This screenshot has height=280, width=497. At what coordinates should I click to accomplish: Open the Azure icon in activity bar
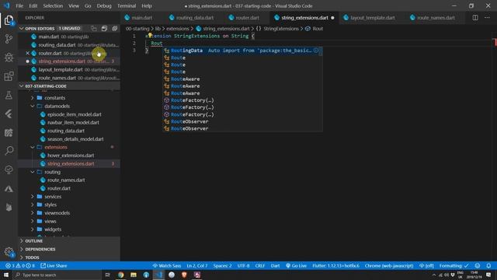[x=9, y=189]
